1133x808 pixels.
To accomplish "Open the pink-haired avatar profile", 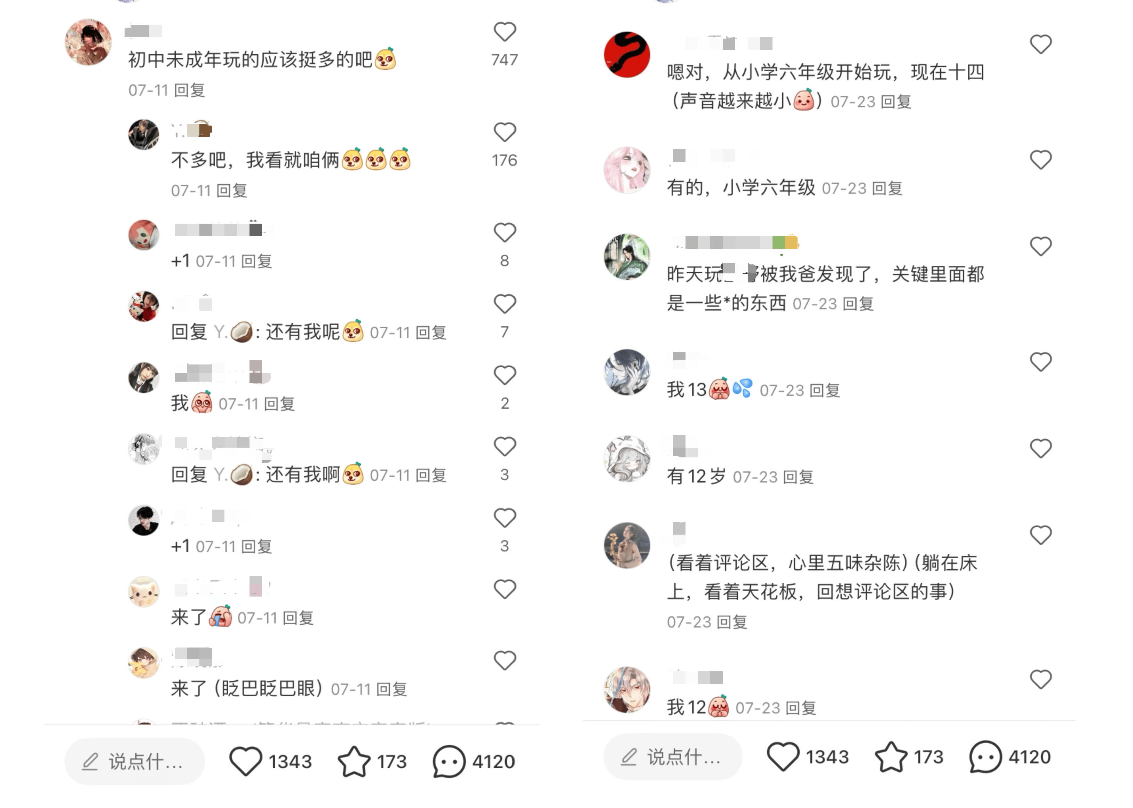I will click(627, 170).
